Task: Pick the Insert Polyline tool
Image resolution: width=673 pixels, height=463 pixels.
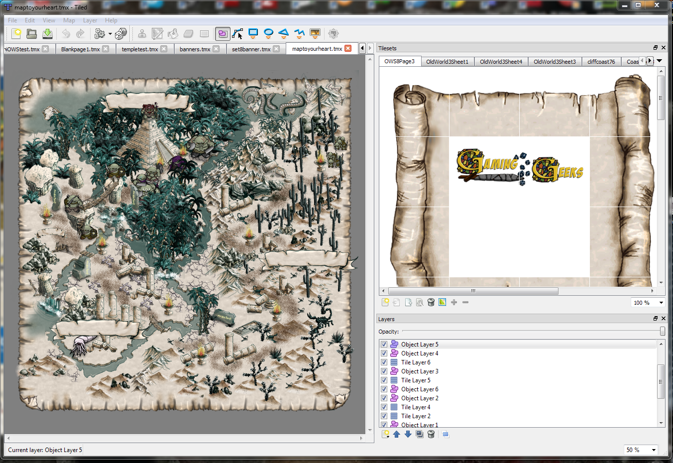Action: click(x=299, y=33)
